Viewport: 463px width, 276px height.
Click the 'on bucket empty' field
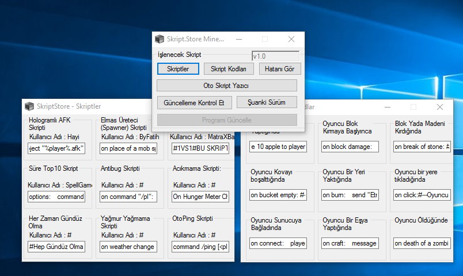(278, 195)
